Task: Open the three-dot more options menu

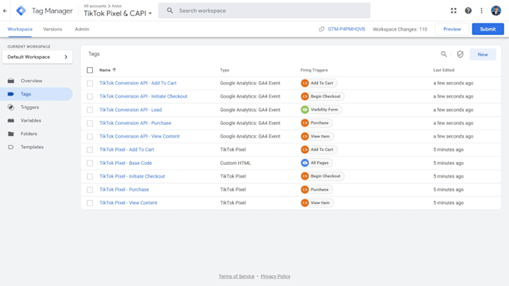Action: point(481,10)
